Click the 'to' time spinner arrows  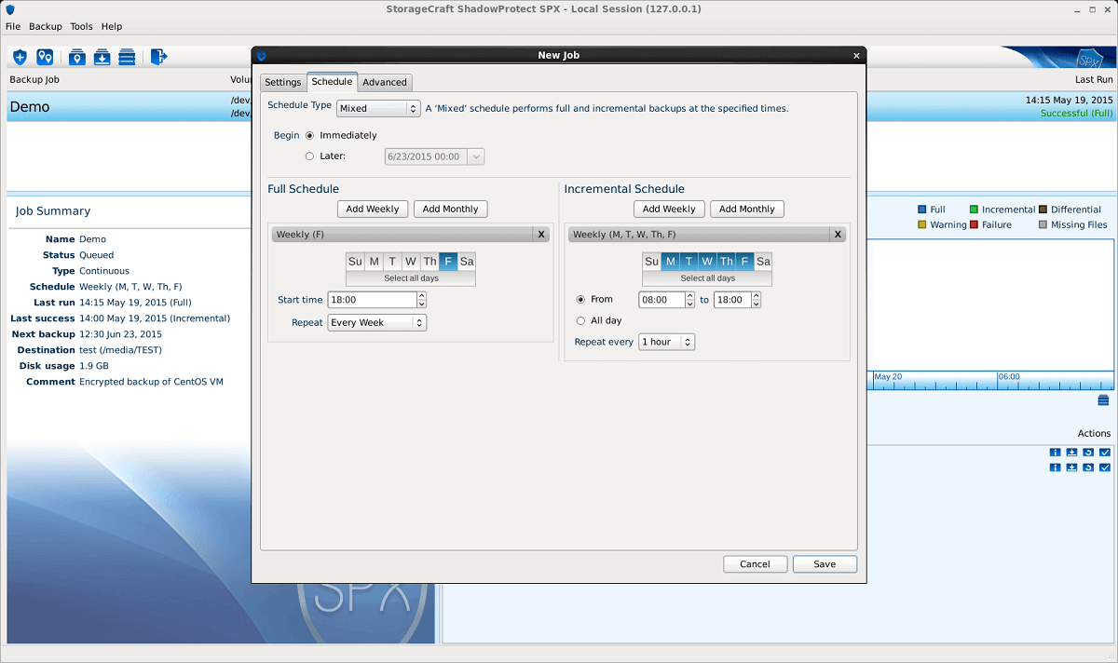[x=757, y=300]
